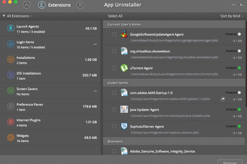The height and width of the screenshot is (164, 247).
Task: Check the SophosUIServer Agent checkbox
Action: 114,126
